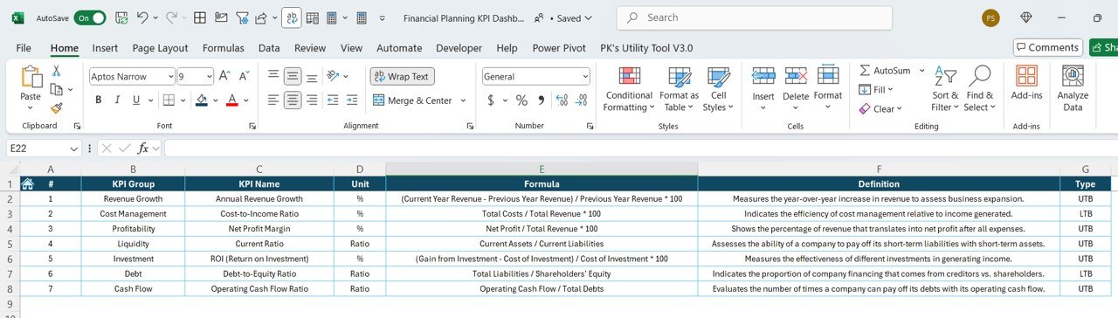Screen dimensions: 1118x318
Task: Open the General number format dropdown
Action: tap(584, 77)
